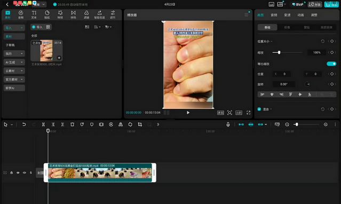Play the video preview
This screenshot has height=204, width=341.
coord(188,113)
